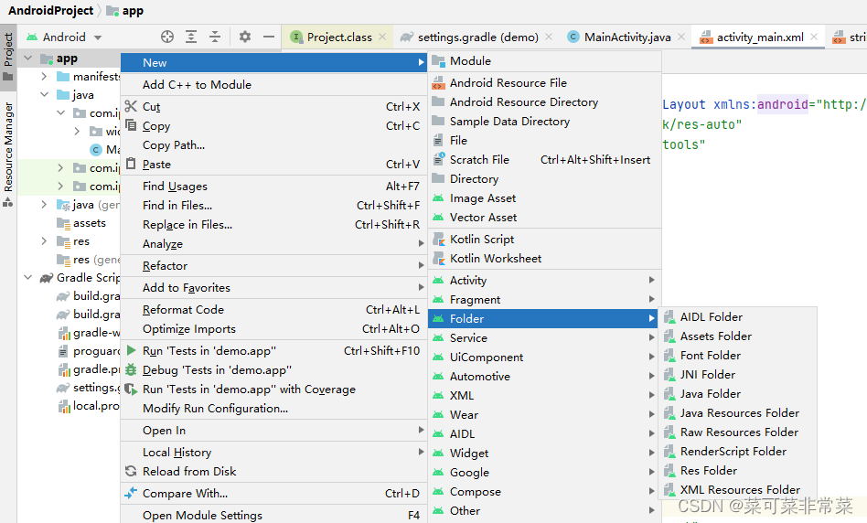Close the settings.gradle (demo) tab
The width and height of the screenshot is (867, 523).
pyautogui.click(x=549, y=37)
